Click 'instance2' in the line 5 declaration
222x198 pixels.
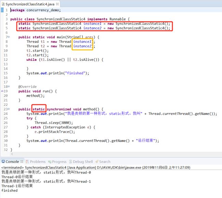point(92,28)
